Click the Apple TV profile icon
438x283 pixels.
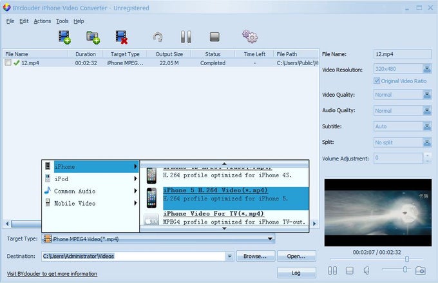click(151, 220)
